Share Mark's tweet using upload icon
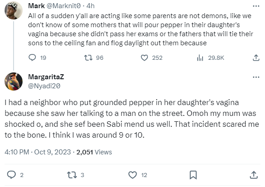The height and width of the screenshot is (187, 265). pos(256,58)
